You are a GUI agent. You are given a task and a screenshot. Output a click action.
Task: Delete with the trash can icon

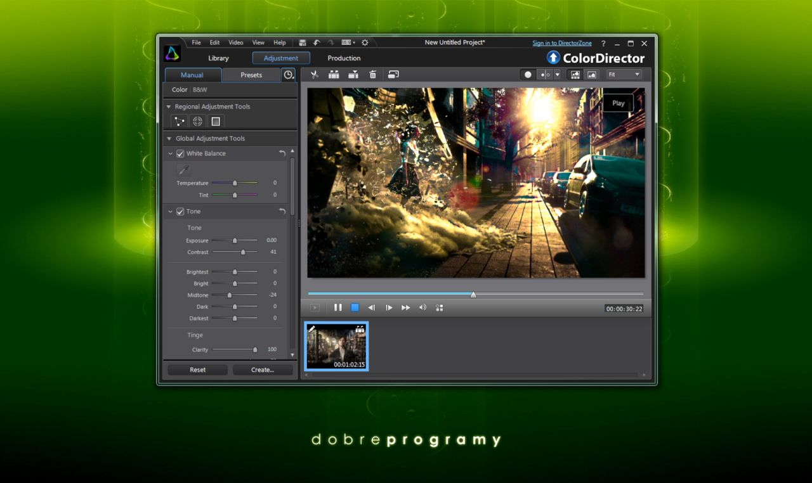373,75
